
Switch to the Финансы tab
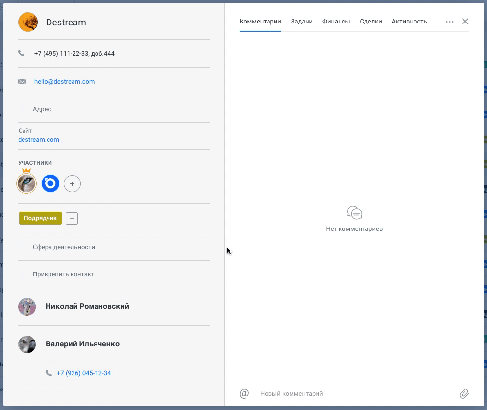336,22
